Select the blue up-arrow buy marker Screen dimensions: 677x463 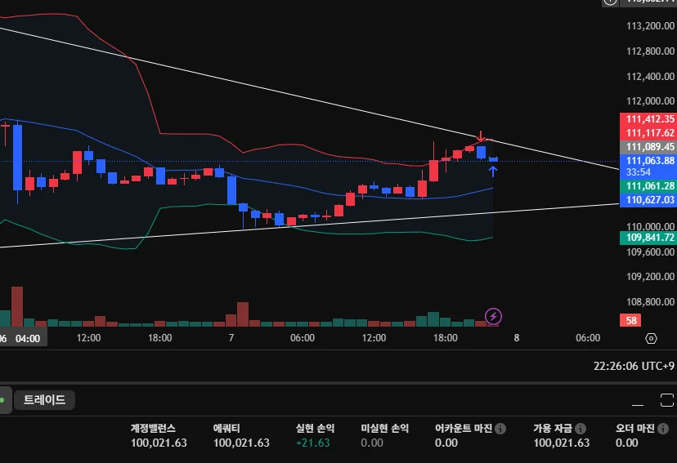[x=493, y=171]
